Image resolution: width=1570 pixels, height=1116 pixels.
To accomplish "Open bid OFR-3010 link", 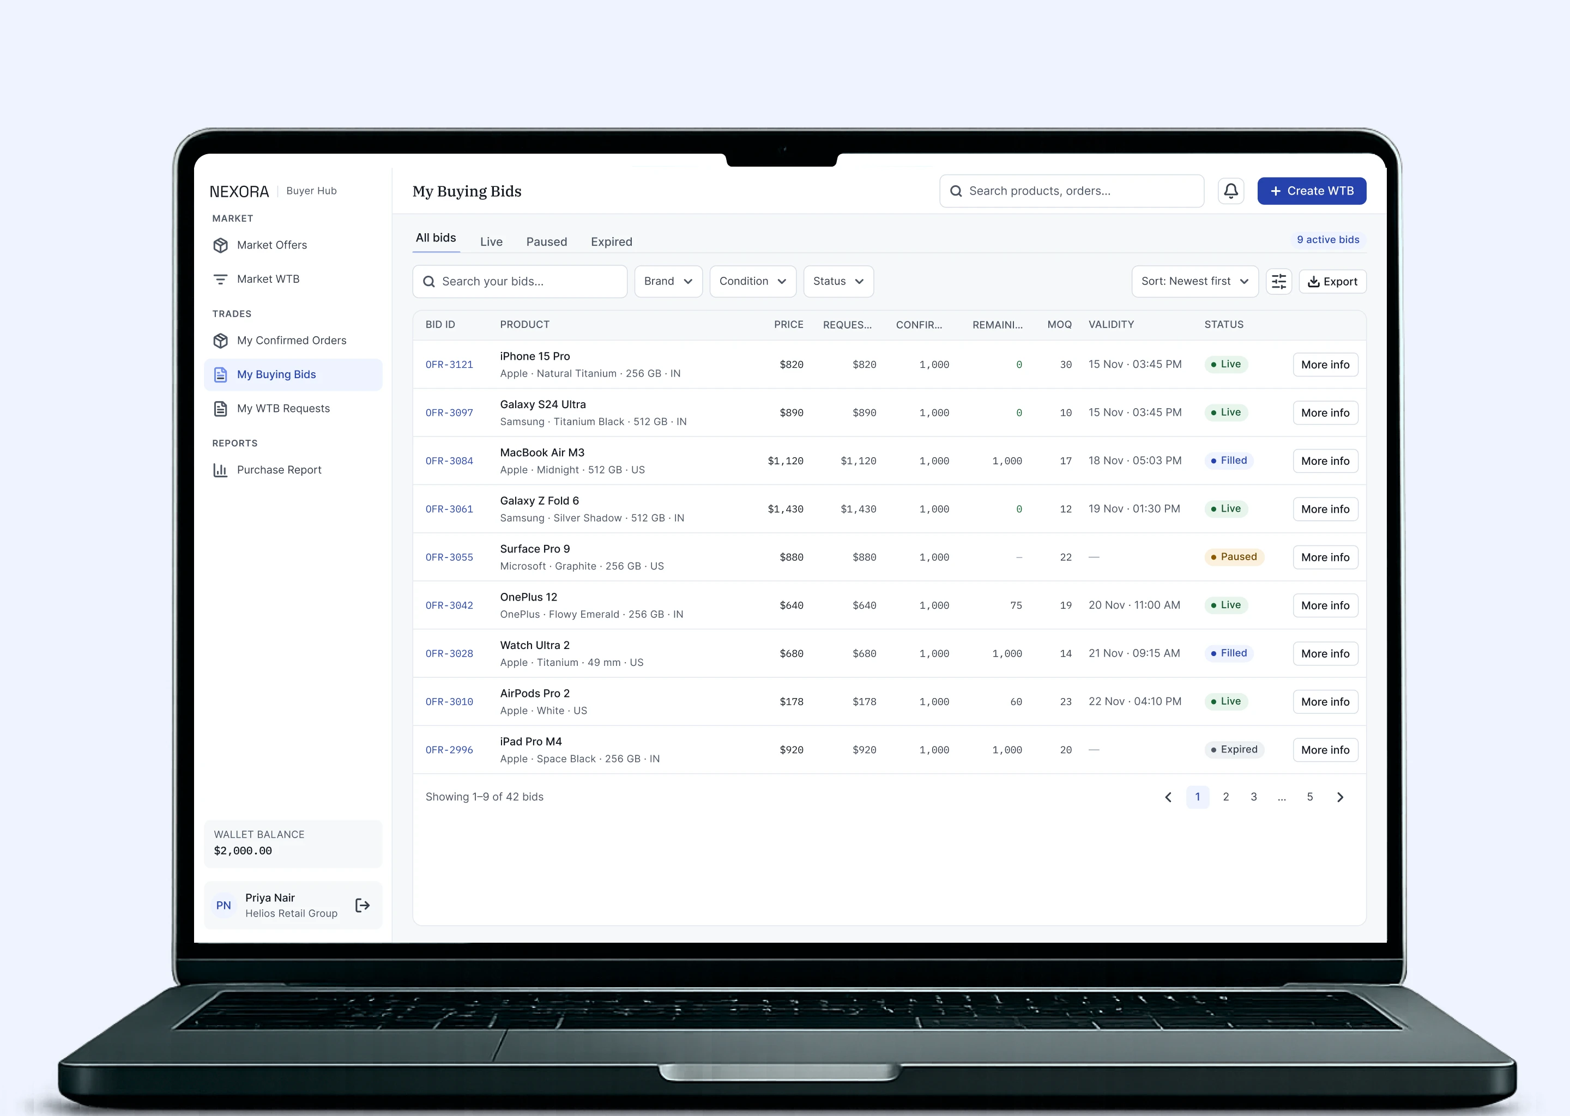I will (449, 702).
